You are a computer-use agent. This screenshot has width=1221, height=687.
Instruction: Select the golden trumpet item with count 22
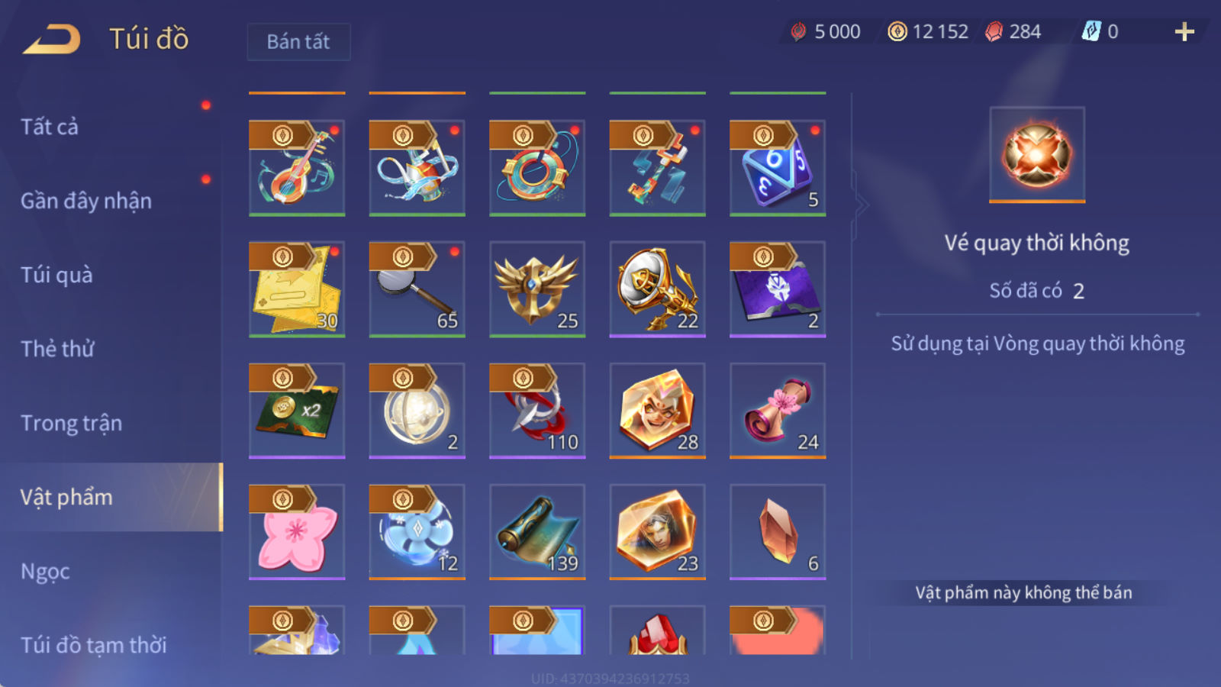tap(657, 289)
